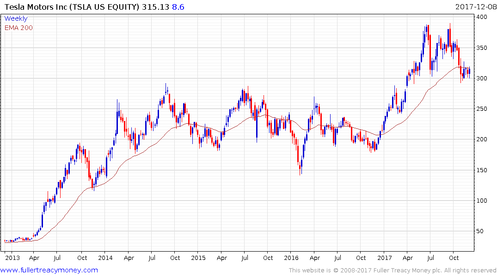Click the date 2017-12-08
Screen dimensions: 497x277
[x=475, y=7]
